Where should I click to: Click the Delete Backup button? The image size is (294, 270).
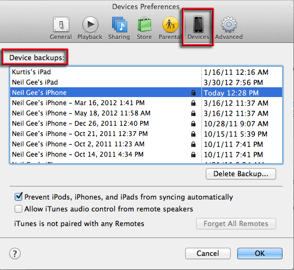(241, 173)
